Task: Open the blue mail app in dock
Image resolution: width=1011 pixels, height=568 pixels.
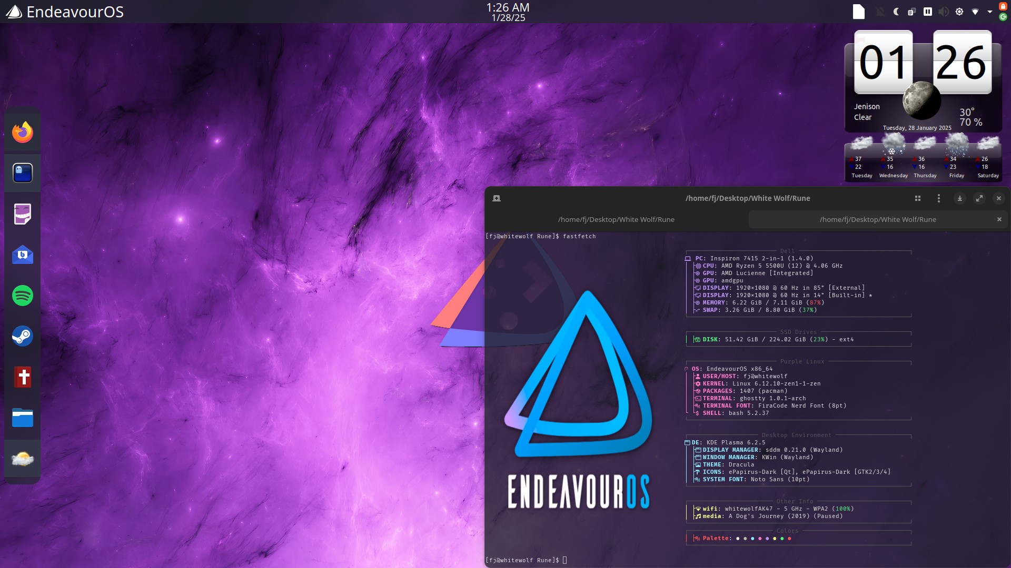Action: (23, 255)
